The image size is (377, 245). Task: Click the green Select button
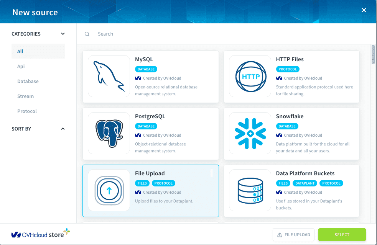(x=342, y=235)
